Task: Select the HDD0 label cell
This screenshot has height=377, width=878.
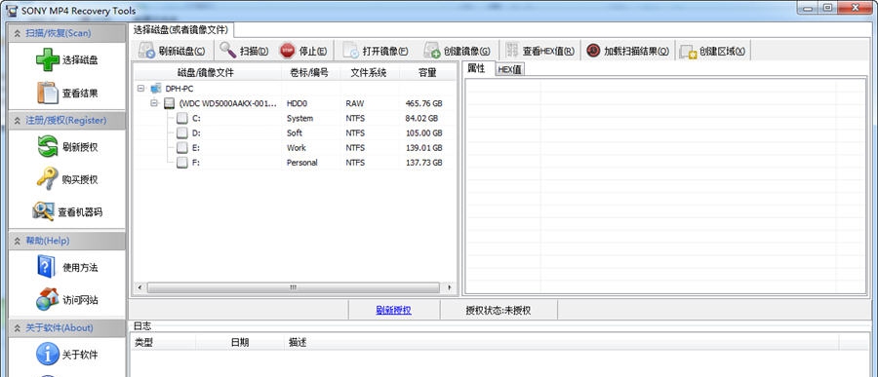Action: (x=297, y=103)
